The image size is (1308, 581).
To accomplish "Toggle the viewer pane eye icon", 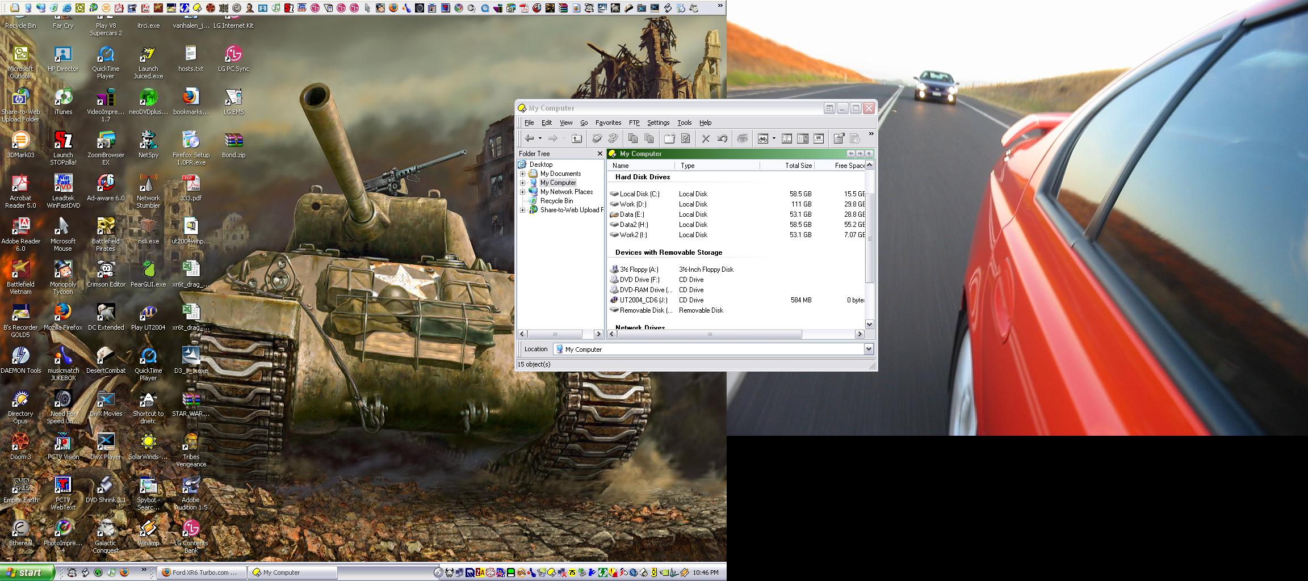I will (742, 138).
